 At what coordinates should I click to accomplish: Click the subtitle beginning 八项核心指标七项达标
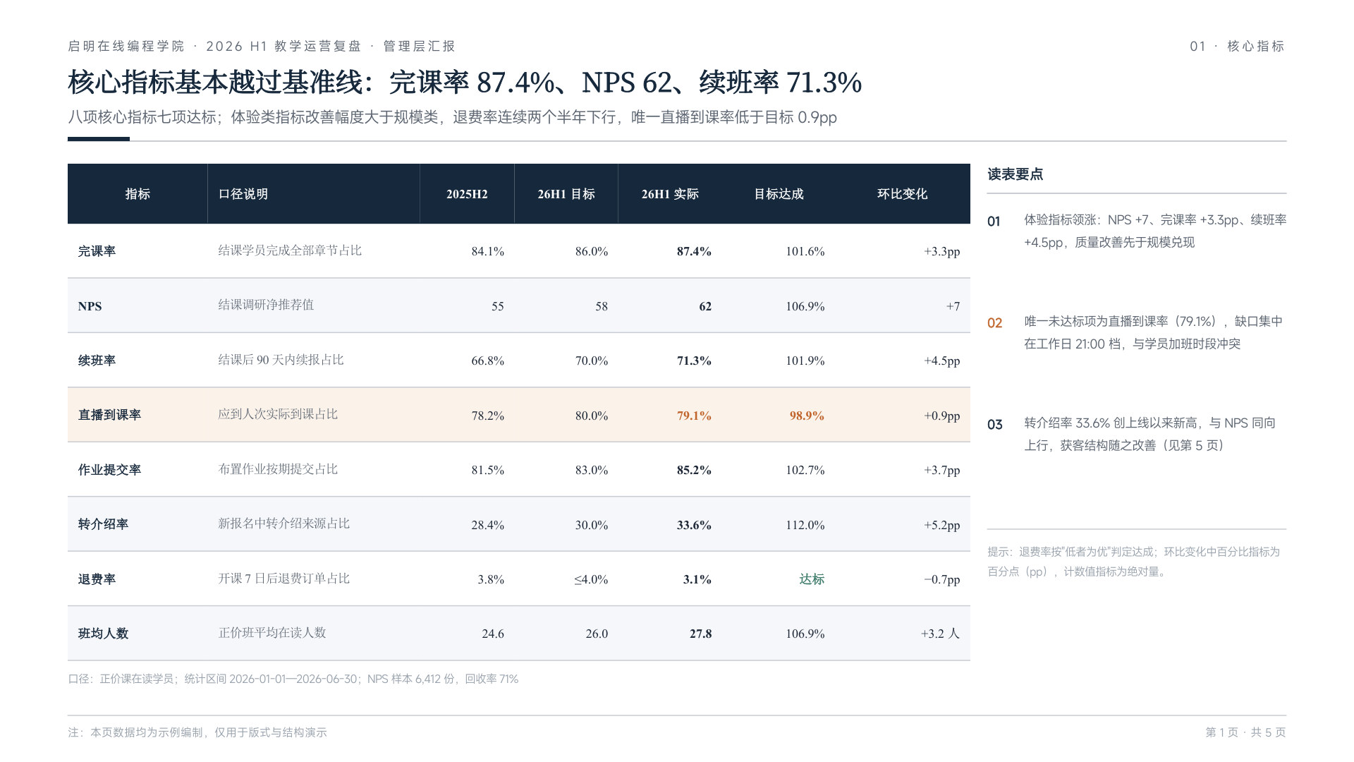452,117
